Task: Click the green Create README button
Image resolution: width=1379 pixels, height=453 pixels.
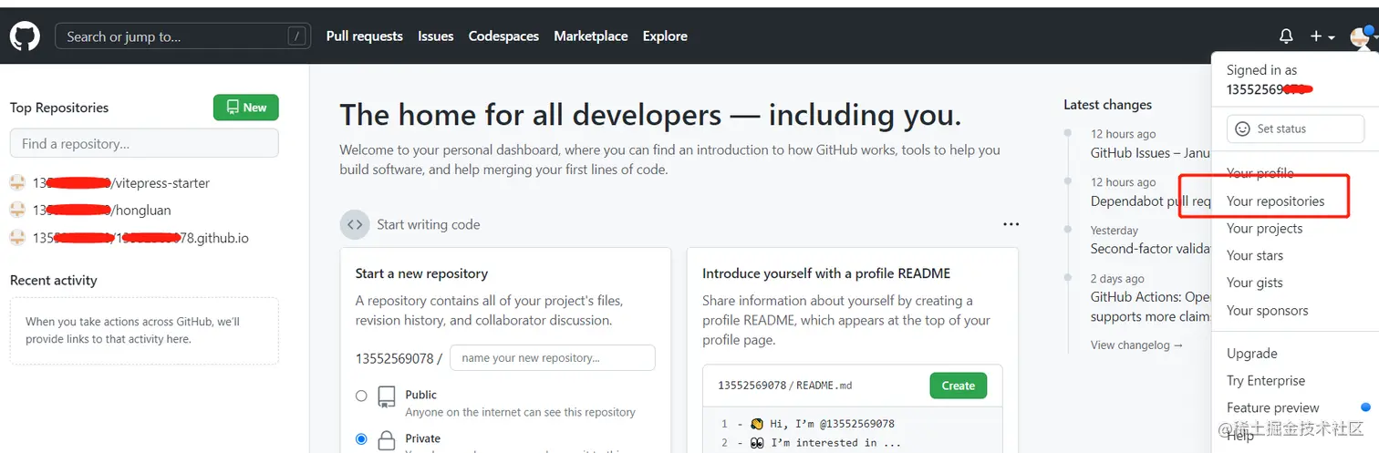Action: pyautogui.click(x=959, y=386)
